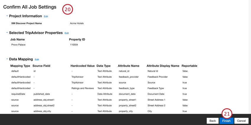The height and width of the screenshot is (125, 251).
Task: Click the Property ID value 110504
Action: (x=74, y=45)
